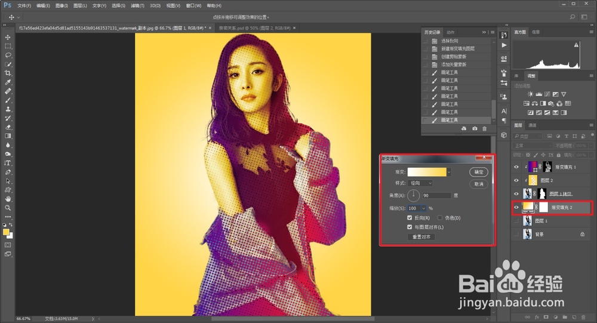Open the 缩放 scale dropdown arrow
The width and height of the screenshot is (597, 323).
pos(423,208)
